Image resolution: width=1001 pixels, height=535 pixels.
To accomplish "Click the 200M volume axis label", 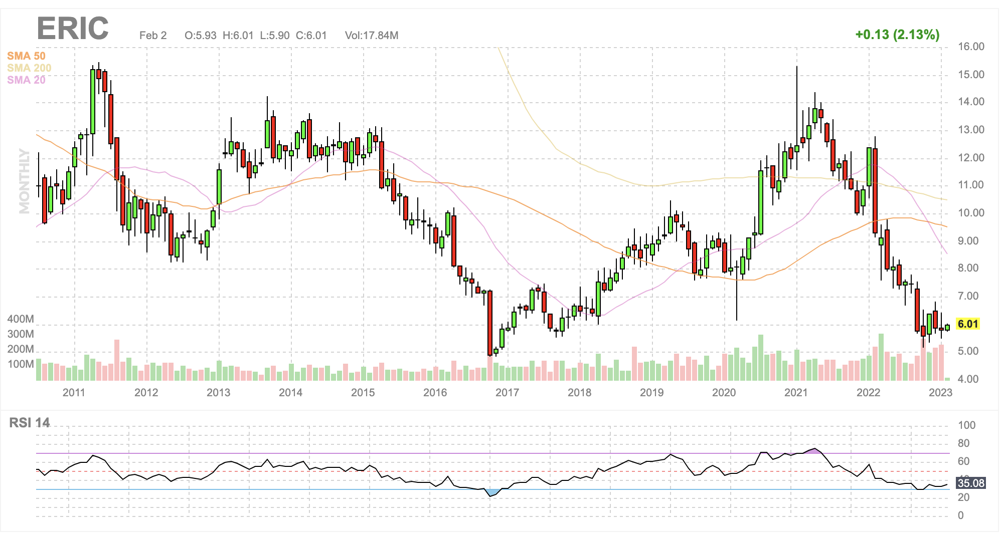I will [21, 349].
